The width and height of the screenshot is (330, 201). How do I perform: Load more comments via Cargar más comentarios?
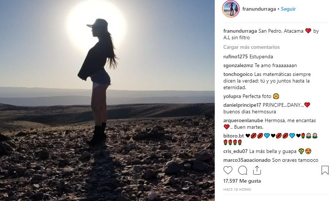(251, 47)
